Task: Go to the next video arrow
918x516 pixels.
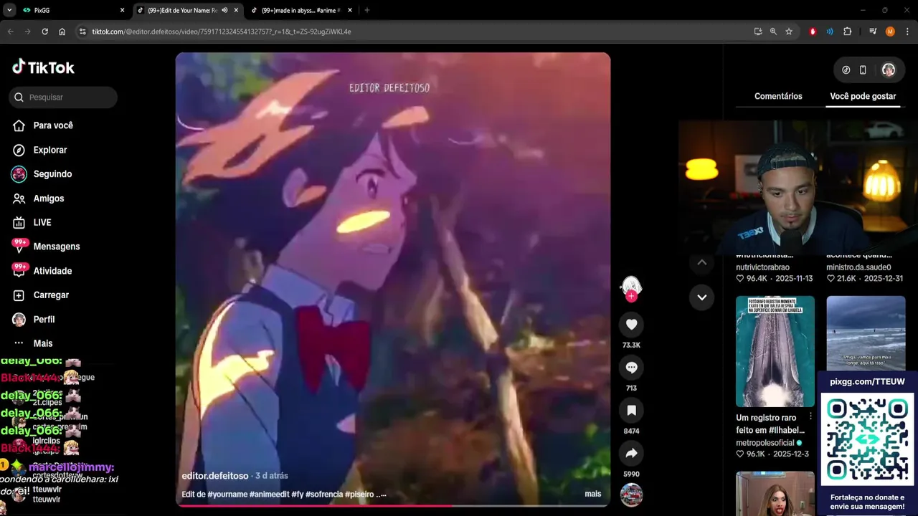Action: pyautogui.click(x=701, y=297)
